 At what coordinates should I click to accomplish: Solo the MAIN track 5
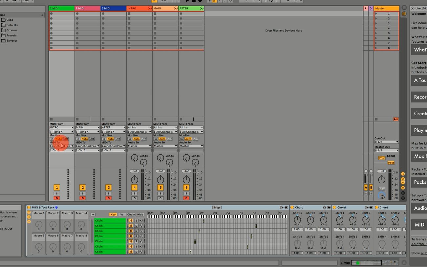click(x=160, y=194)
